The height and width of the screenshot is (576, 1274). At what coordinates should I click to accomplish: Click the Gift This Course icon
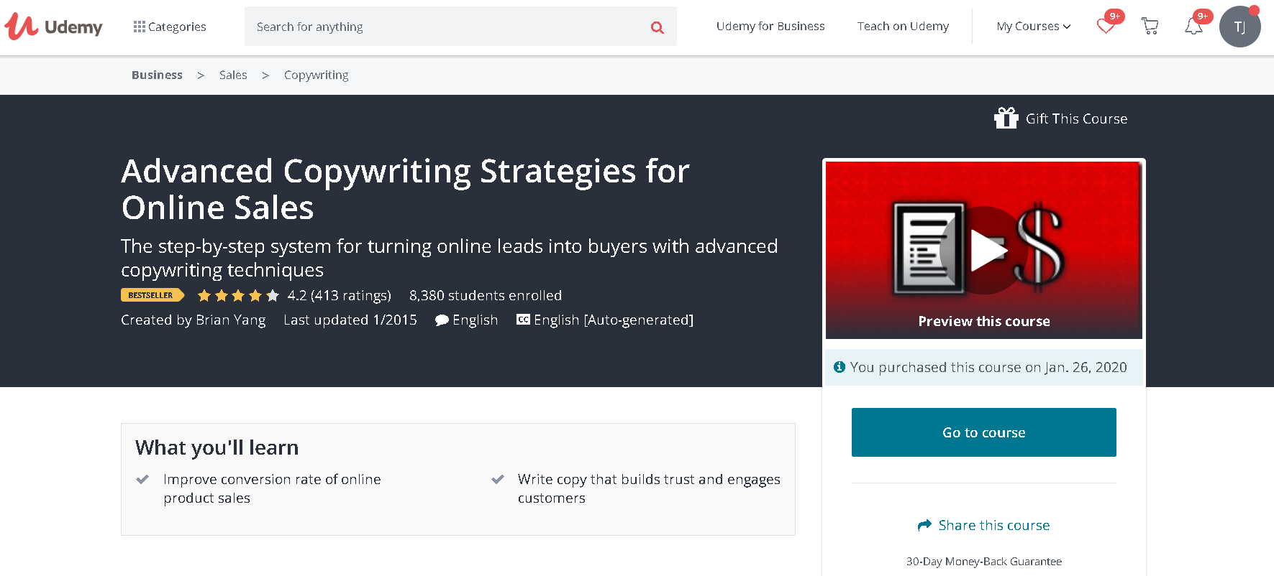point(1006,118)
